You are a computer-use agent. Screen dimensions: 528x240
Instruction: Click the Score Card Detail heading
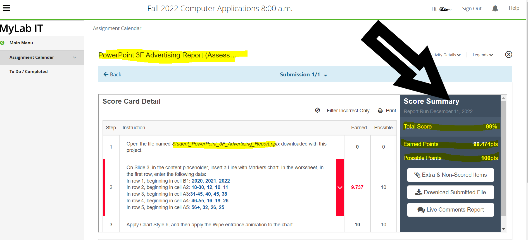(x=132, y=101)
